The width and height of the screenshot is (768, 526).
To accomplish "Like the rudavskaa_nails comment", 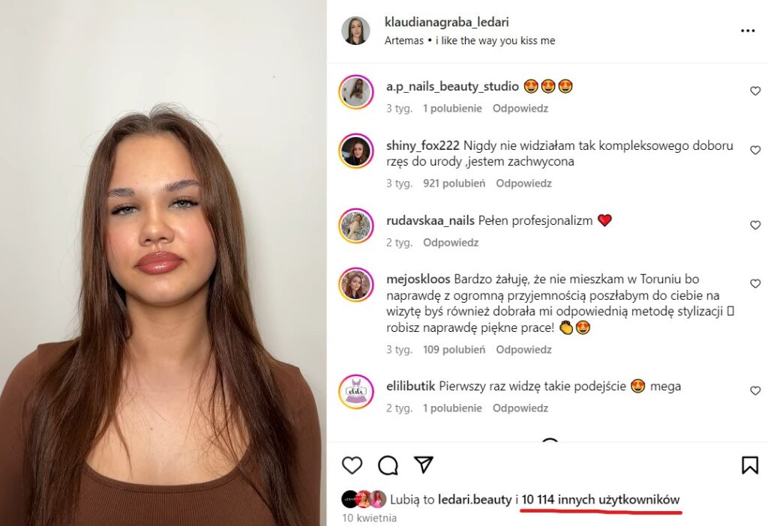I will click(755, 226).
